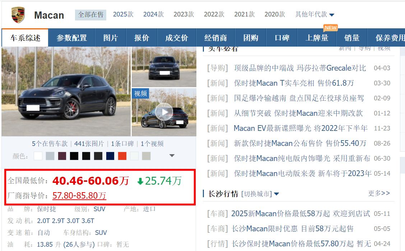Select the 全部在售 filter
The image size is (405, 251).
(91, 15)
